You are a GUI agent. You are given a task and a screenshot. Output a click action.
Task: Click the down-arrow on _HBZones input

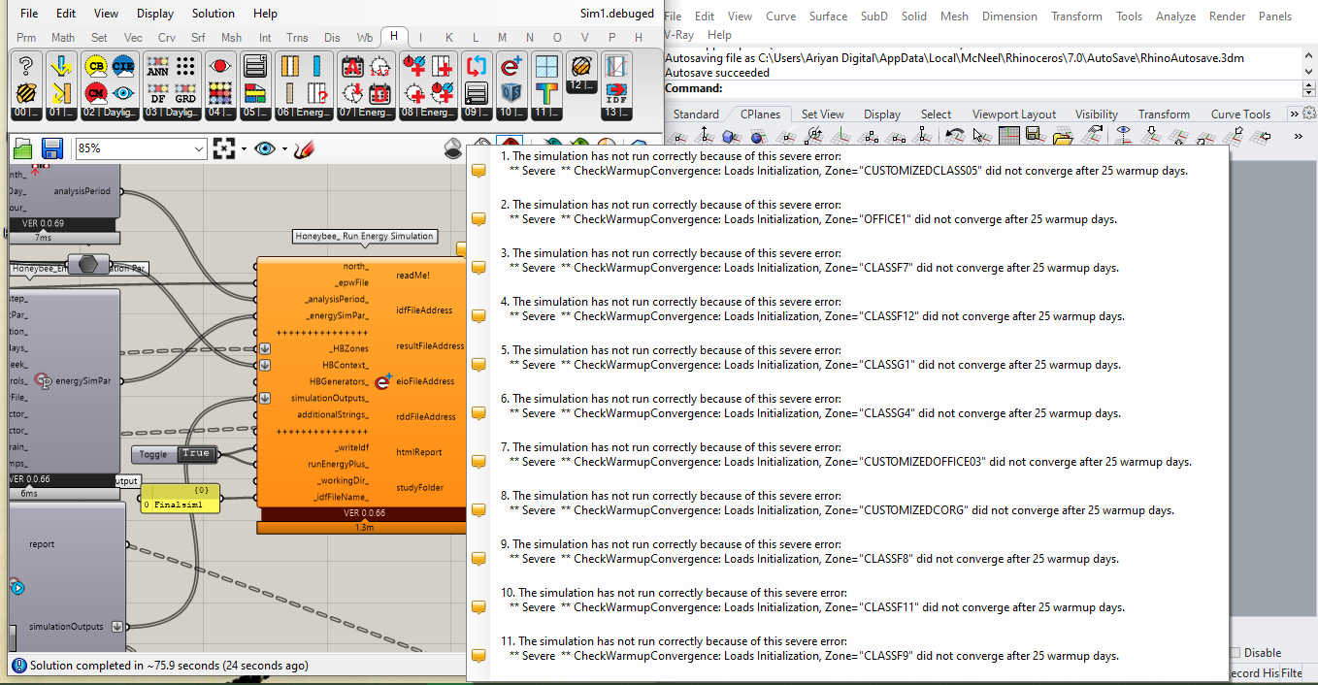(265, 348)
